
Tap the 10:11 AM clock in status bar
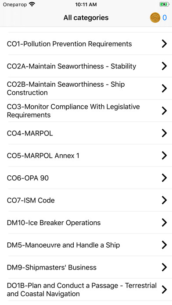click(86, 4)
